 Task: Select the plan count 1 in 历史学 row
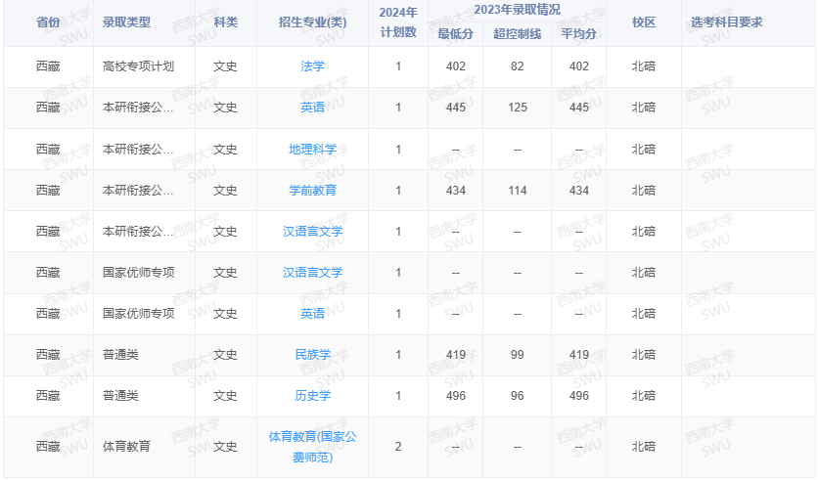(x=398, y=396)
